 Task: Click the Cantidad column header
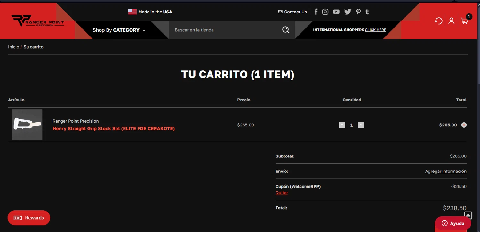click(x=352, y=100)
